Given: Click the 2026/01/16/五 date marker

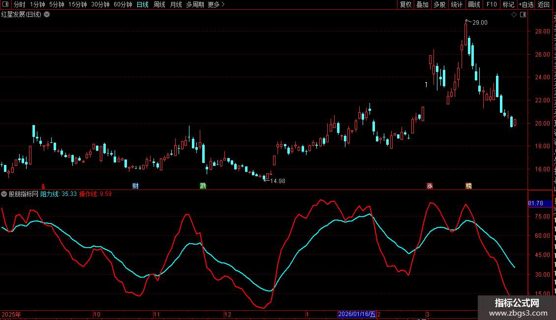Looking at the screenshot, I should click(357, 314).
